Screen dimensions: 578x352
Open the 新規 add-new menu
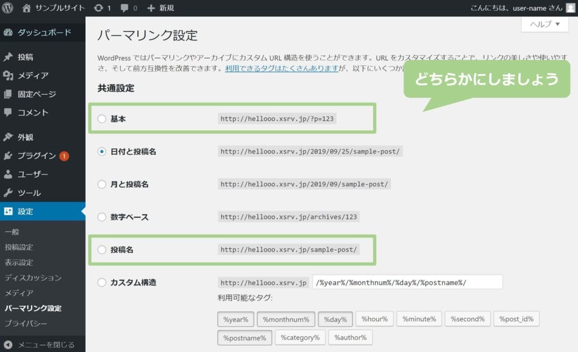[x=160, y=8]
